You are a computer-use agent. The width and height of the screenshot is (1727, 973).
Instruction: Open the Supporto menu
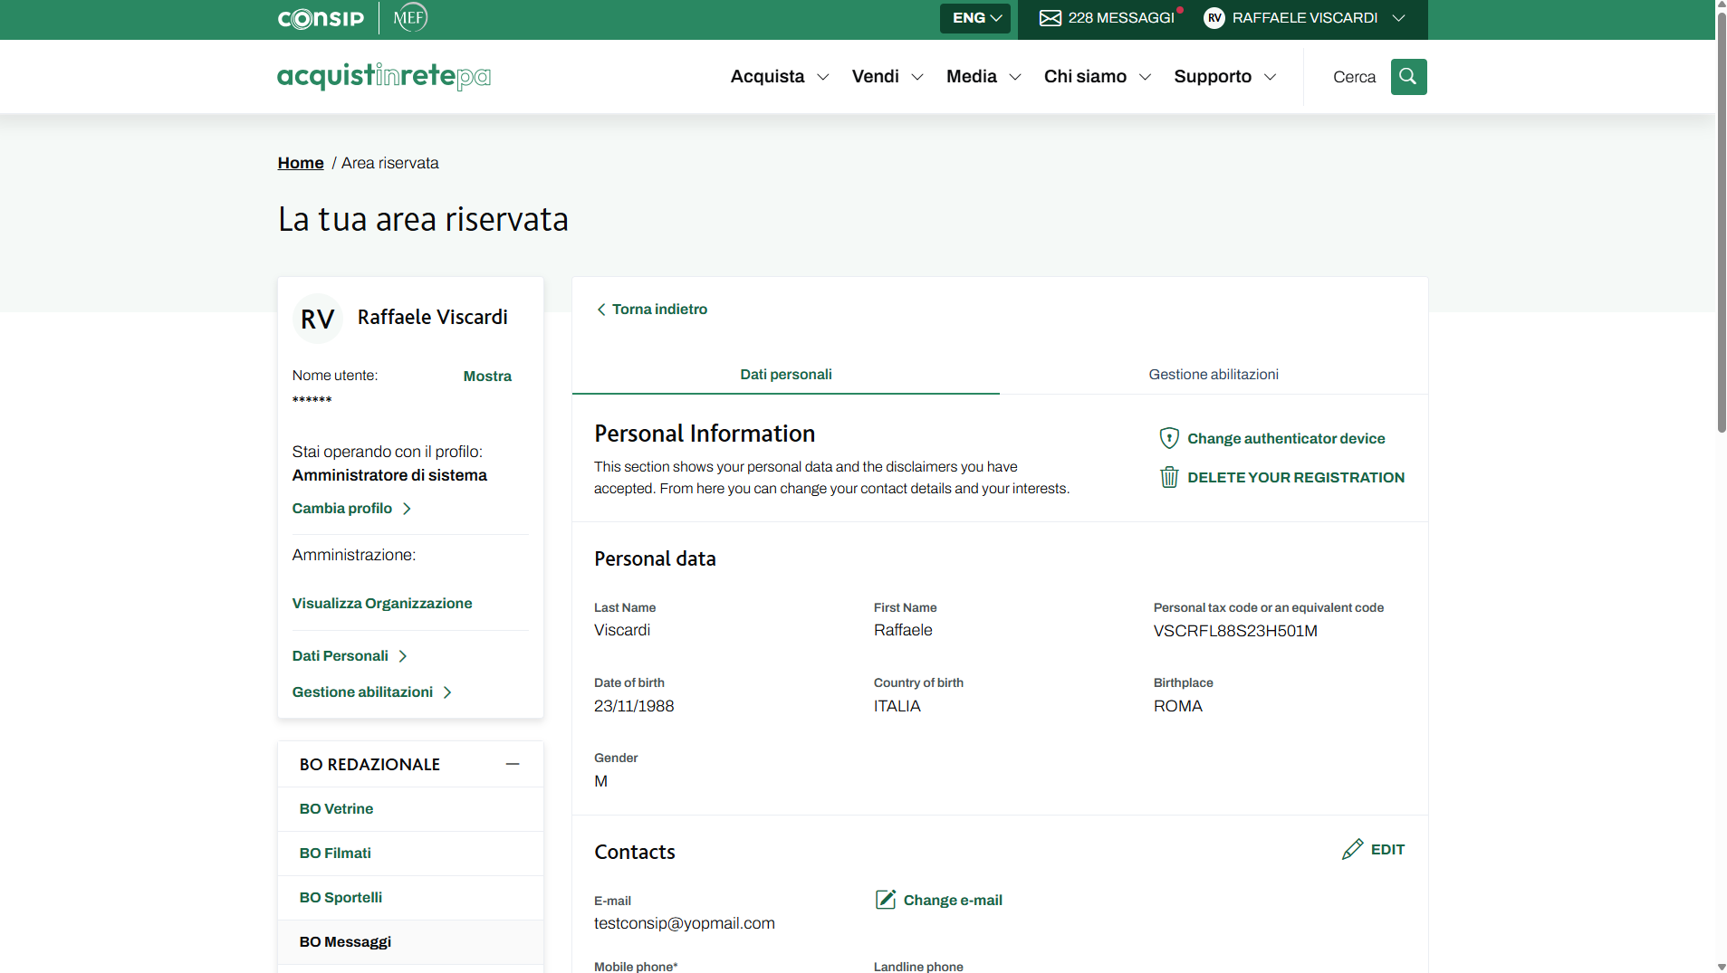[1224, 77]
